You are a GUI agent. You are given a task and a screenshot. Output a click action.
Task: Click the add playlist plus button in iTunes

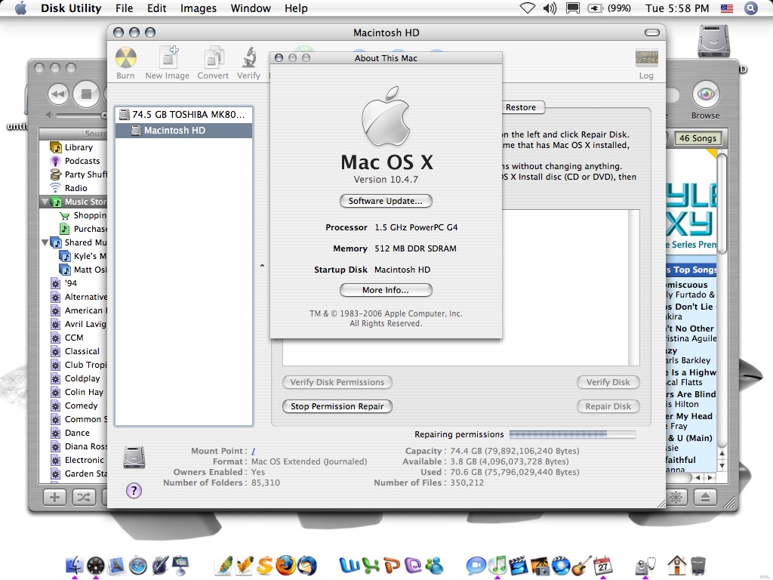click(x=54, y=497)
